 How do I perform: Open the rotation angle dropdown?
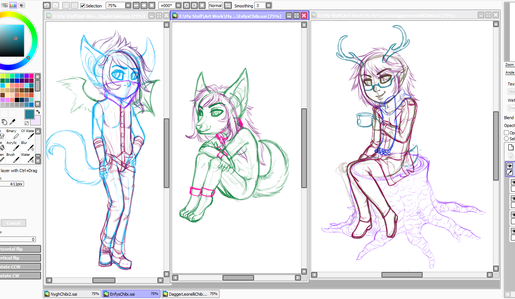[x=178, y=6]
